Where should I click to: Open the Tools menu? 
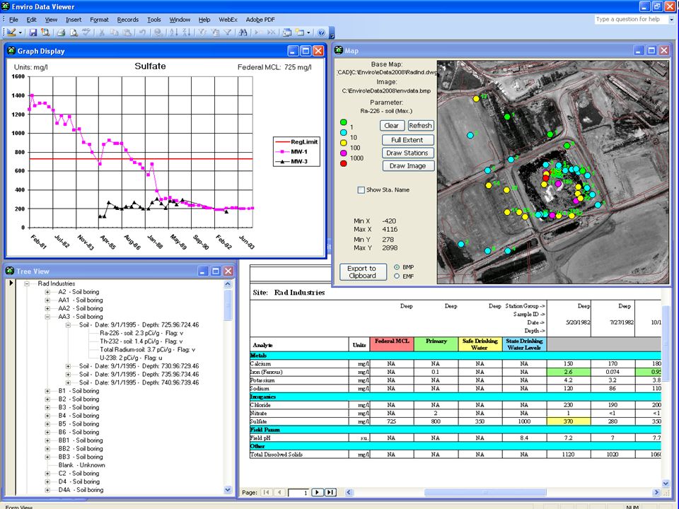click(153, 20)
